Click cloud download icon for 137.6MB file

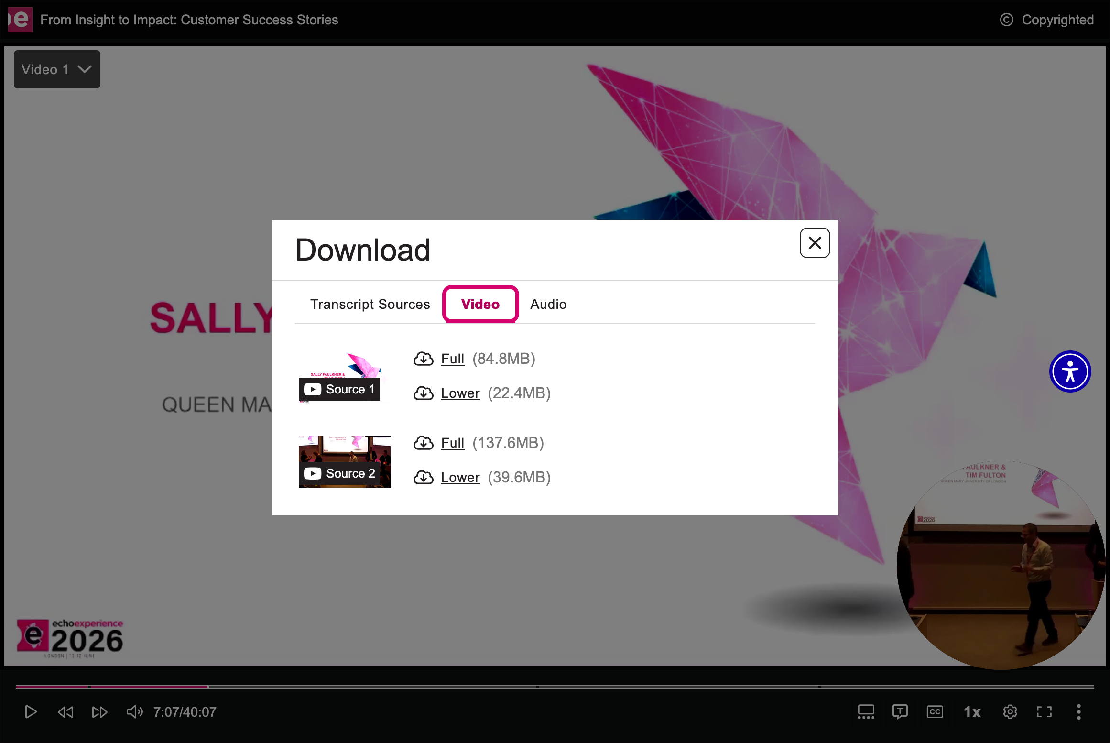tap(424, 443)
